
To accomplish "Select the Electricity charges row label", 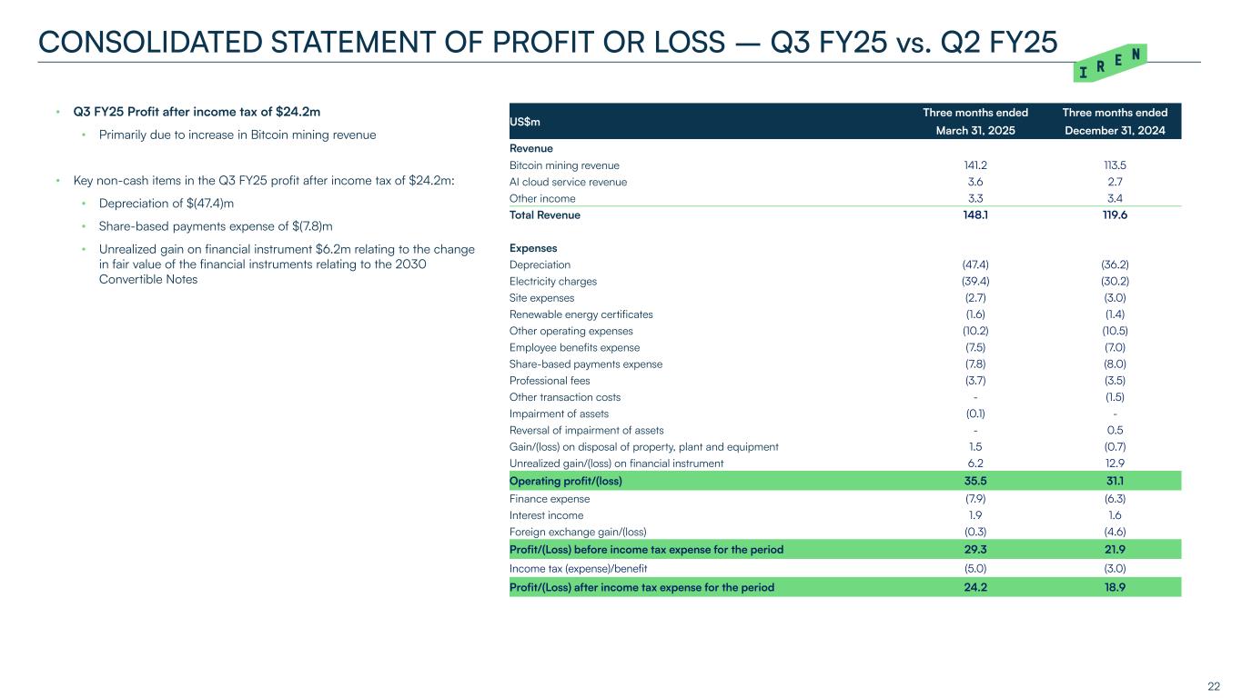I will click(553, 281).
